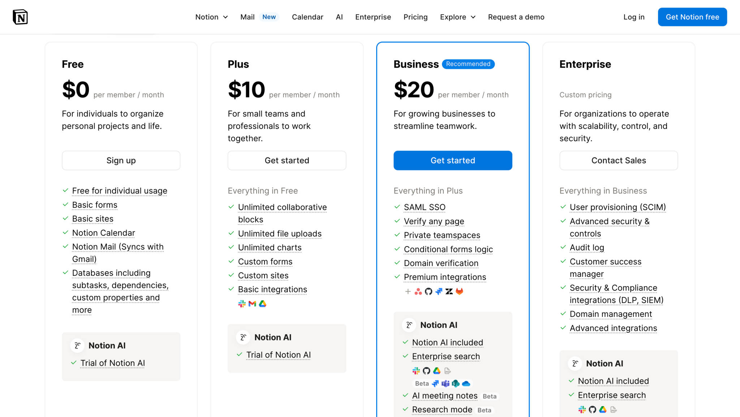Click Get started on the Business plan
The height and width of the screenshot is (417, 740).
(453, 160)
